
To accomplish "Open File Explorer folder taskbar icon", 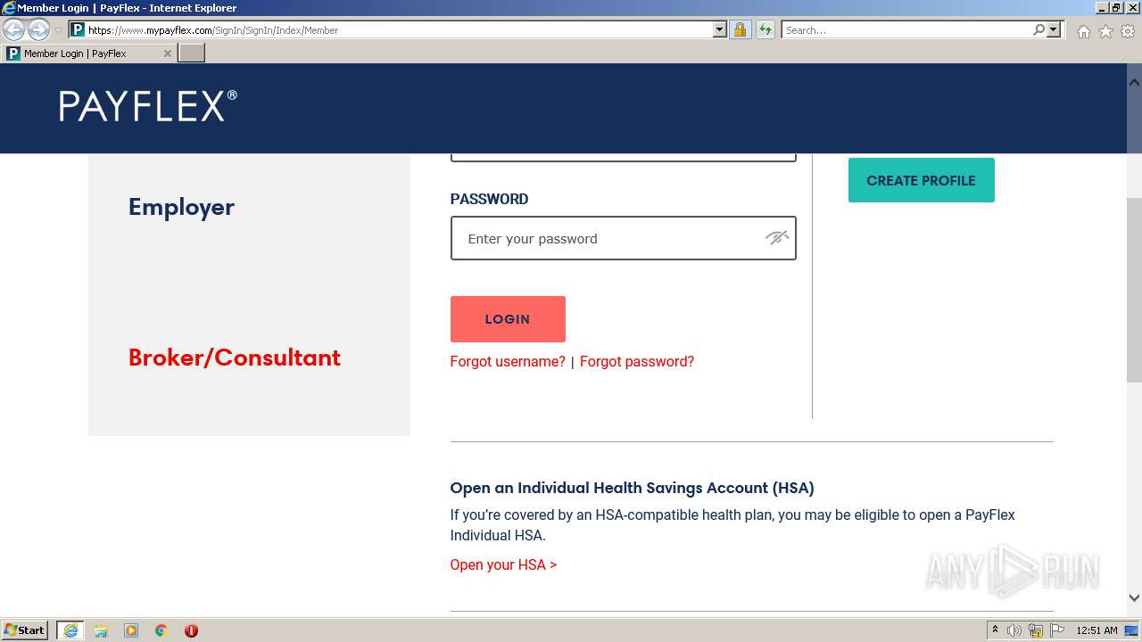I will [101, 630].
